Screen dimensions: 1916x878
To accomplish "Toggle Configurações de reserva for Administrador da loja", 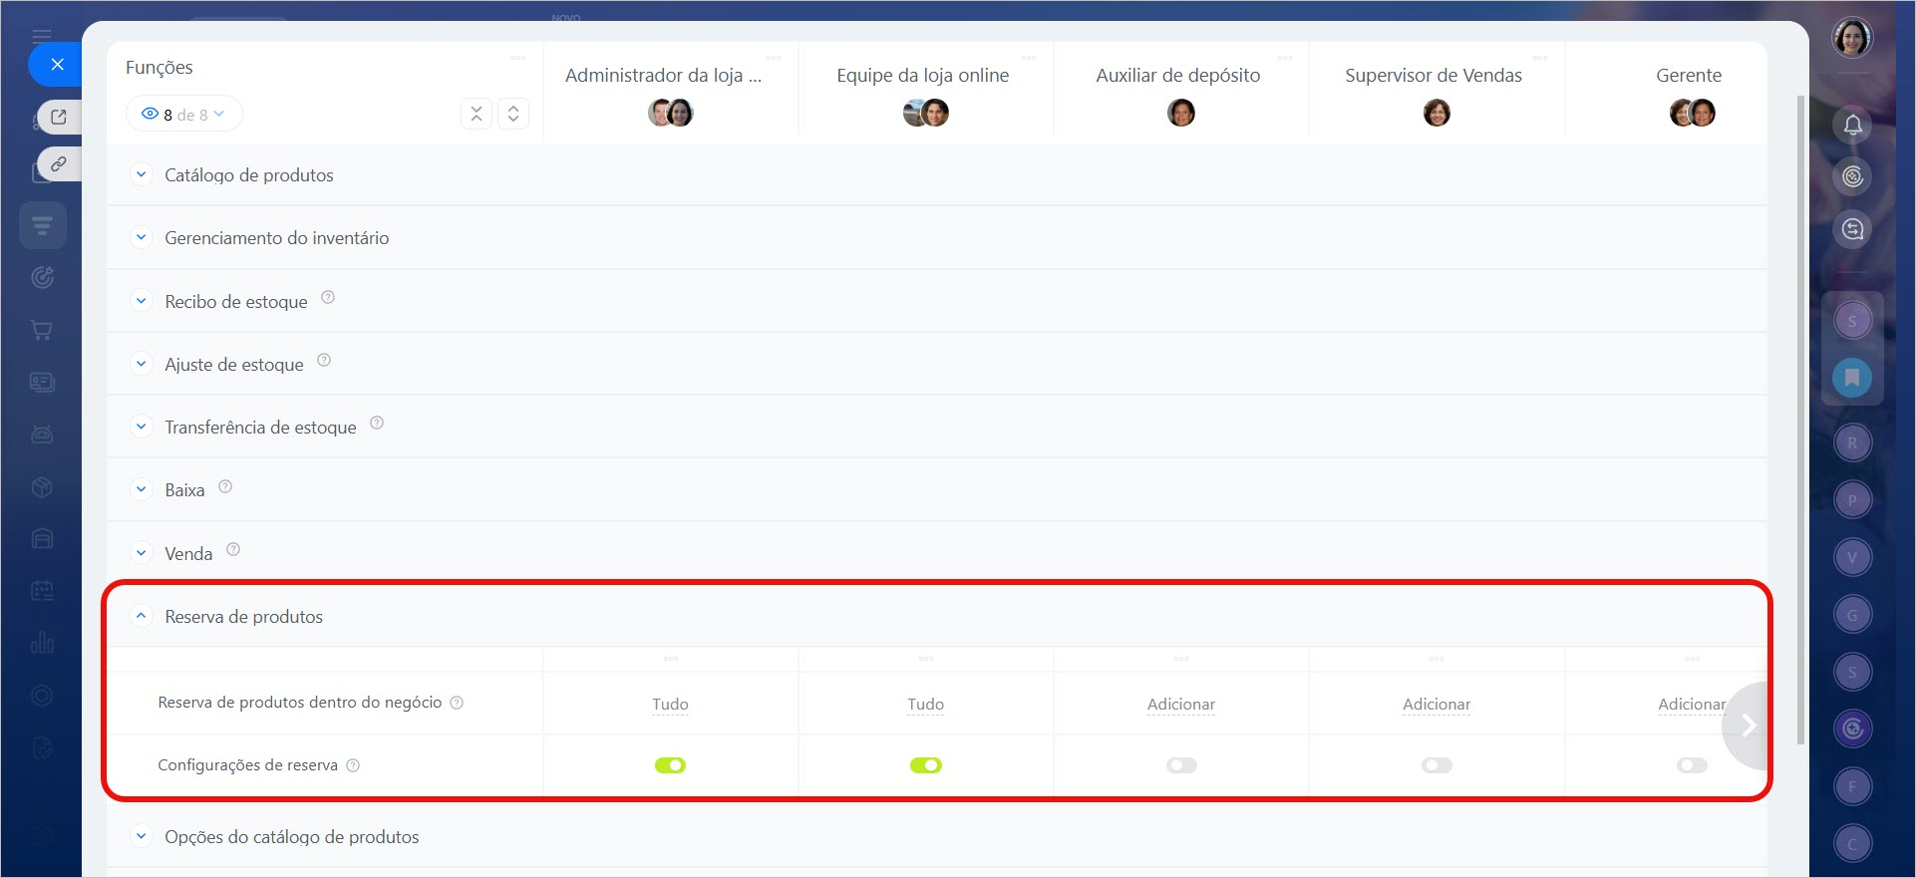I will [x=670, y=765].
